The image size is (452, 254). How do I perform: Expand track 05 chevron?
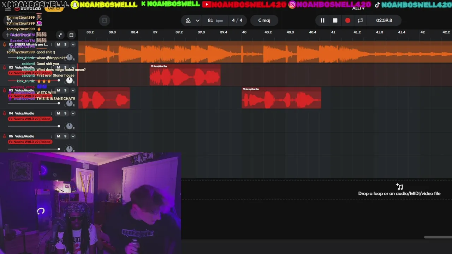(x=73, y=136)
